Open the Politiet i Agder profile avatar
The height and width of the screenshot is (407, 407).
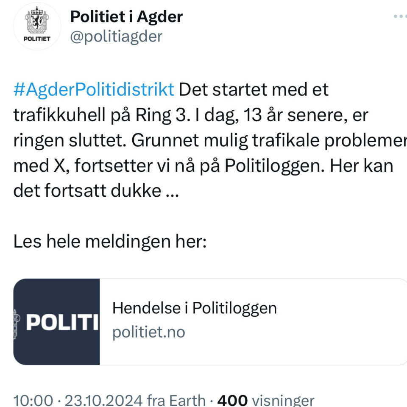tap(38, 26)
